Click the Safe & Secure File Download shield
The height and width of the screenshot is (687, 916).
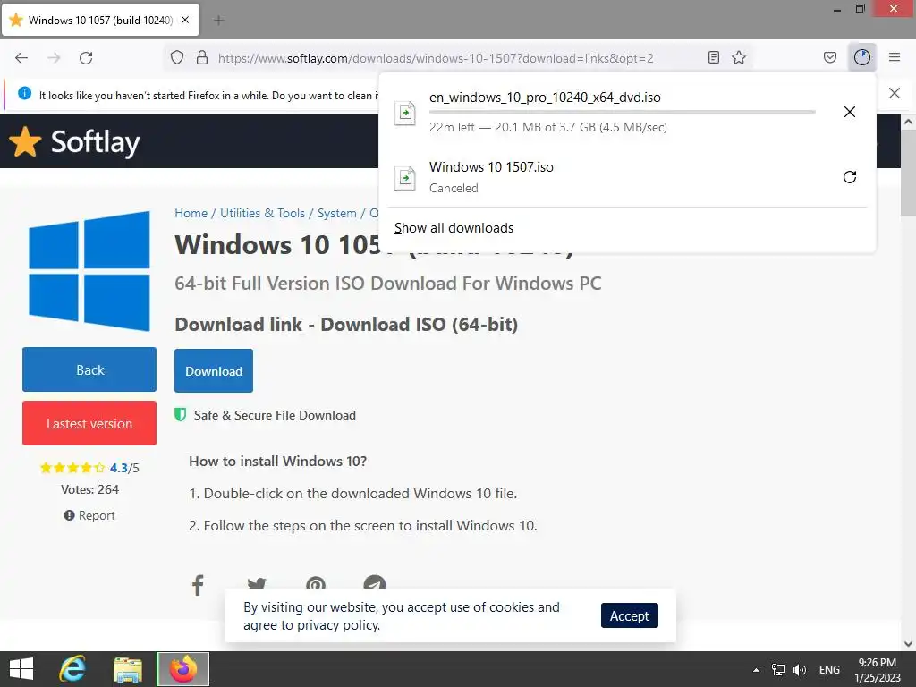[181, 415]
